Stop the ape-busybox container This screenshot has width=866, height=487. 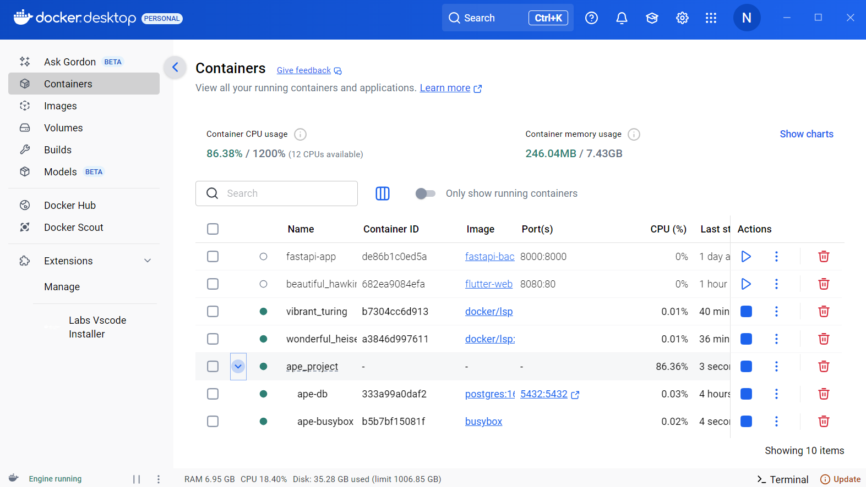pyautogui.click(x=746, y=421)
